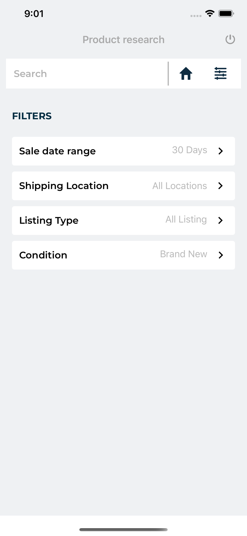This screenshot has height=536, width=247.
Task: Change the All Locations value
Action: coord(180,186)
